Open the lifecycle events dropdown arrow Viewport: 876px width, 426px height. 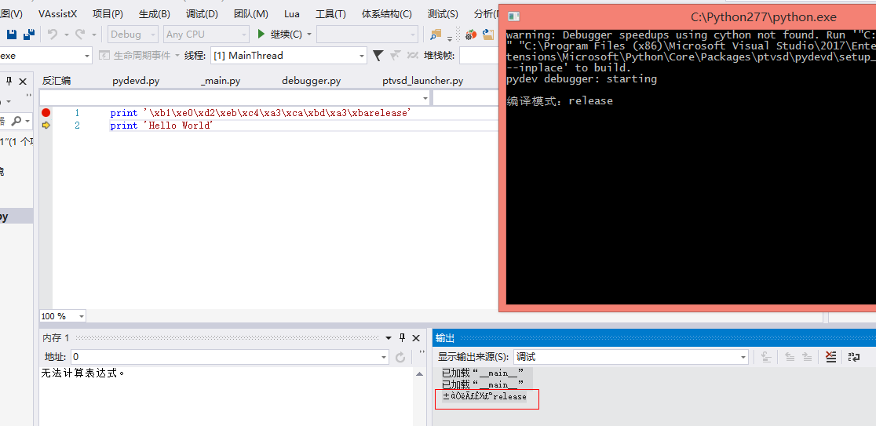(x=177, y=55)
